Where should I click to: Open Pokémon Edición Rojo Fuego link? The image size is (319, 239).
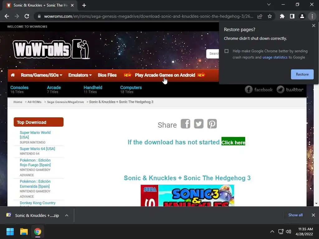tap(35, 162)
